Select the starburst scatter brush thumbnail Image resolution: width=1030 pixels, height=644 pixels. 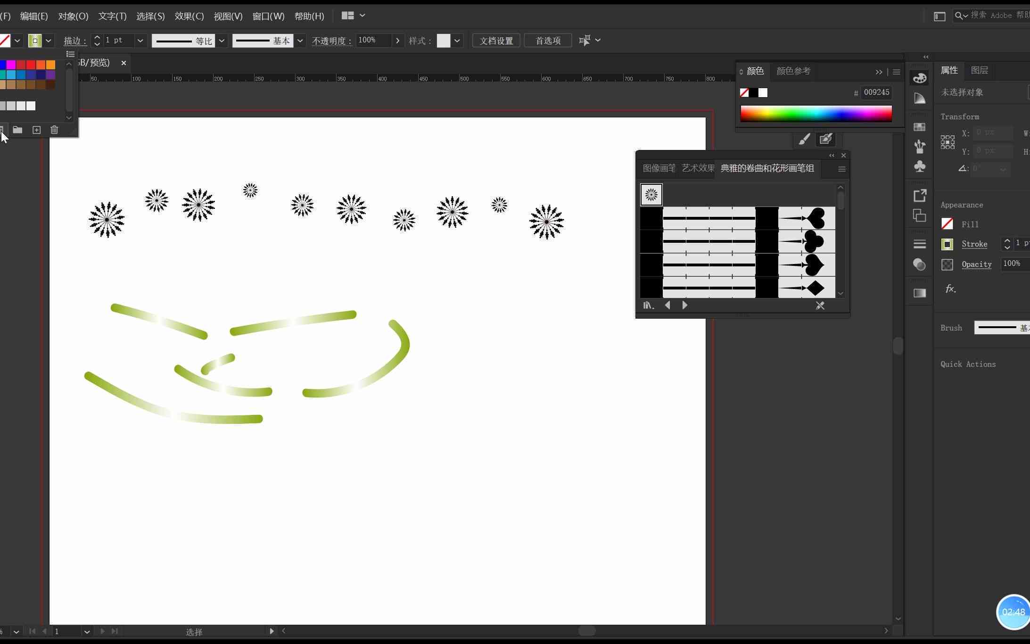(651, 194)
